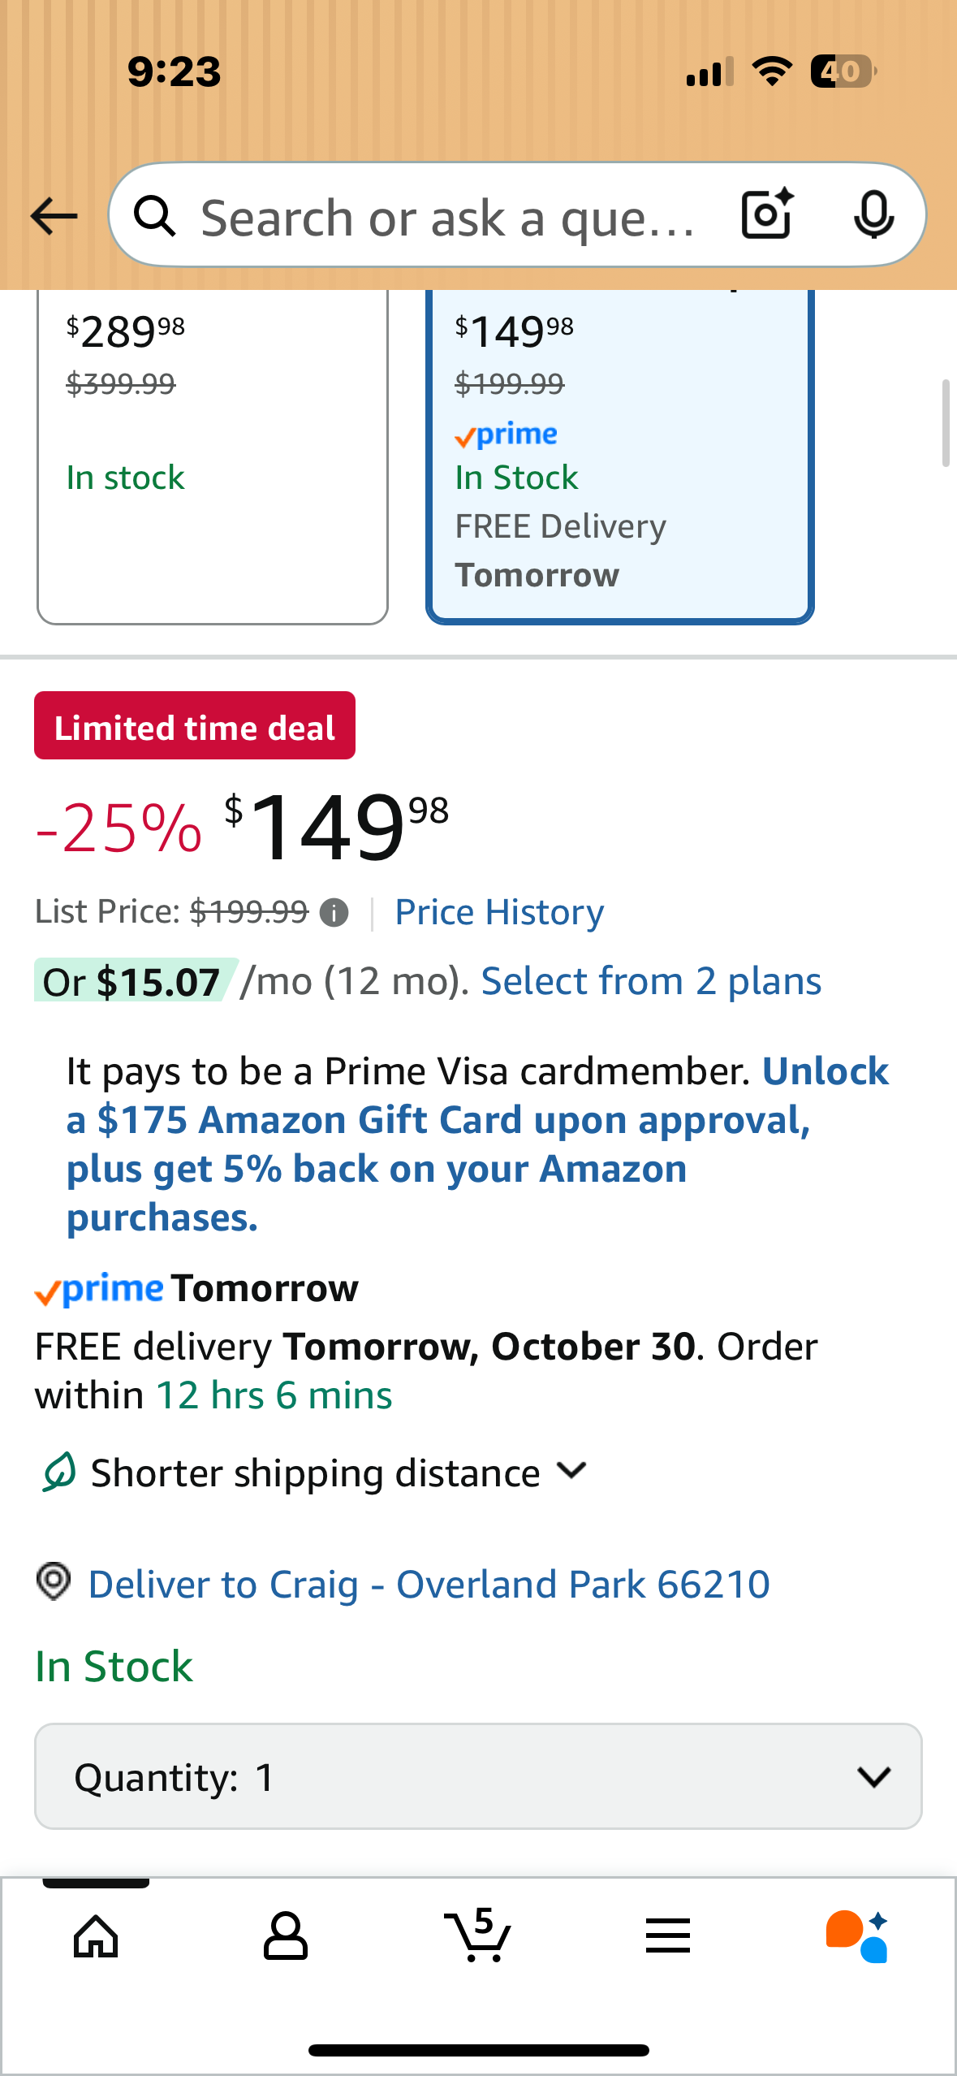The height and width of the screenshot is (2076, 957).
Task: Open the hamburger menu icon
Action: pos(668,1936)
